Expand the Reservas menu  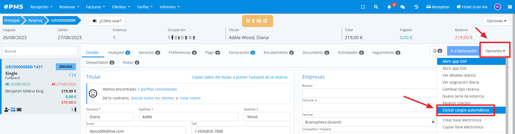tap(69, 7)
